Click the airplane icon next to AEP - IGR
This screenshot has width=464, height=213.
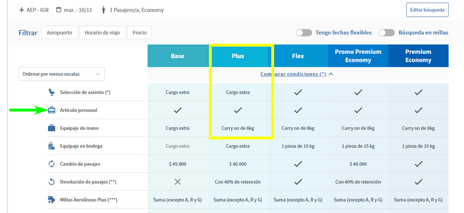click(x=21, y=10)
